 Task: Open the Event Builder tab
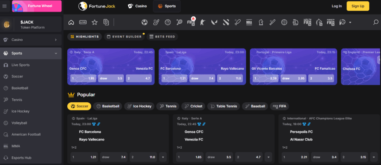[x=124, y=37]
